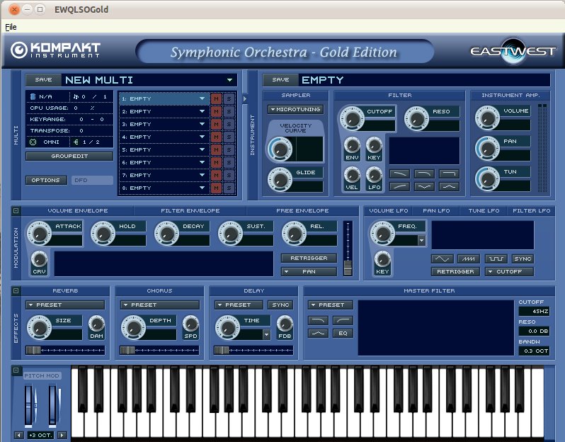This screenshot has height=442, width=565.
Task: Shift keyboard octave down arrow
Action: 18,435
